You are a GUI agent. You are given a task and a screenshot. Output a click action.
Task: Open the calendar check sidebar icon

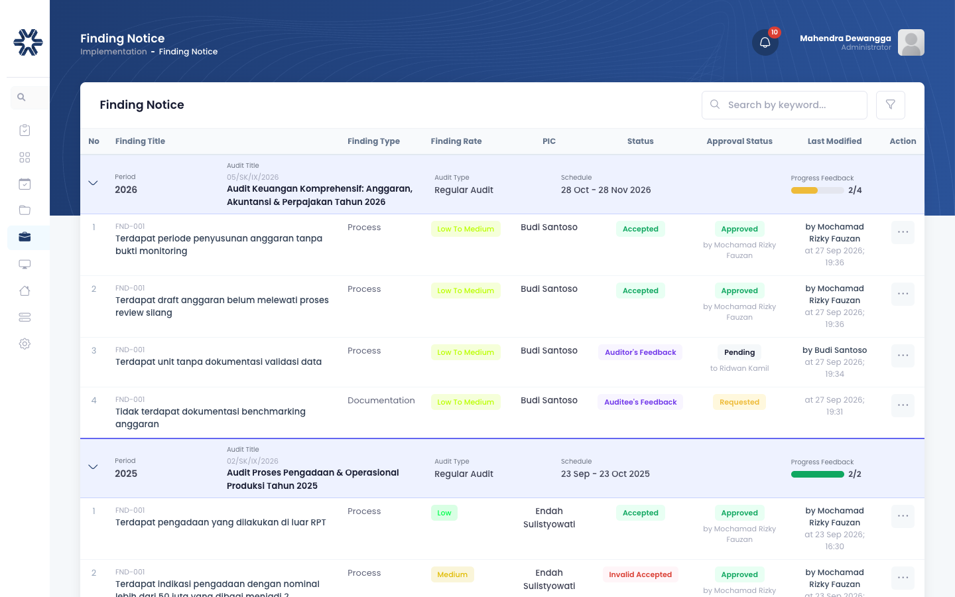click(25, 184)
